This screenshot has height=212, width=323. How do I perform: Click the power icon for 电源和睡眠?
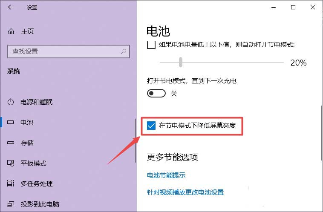(x=11, y=102)
